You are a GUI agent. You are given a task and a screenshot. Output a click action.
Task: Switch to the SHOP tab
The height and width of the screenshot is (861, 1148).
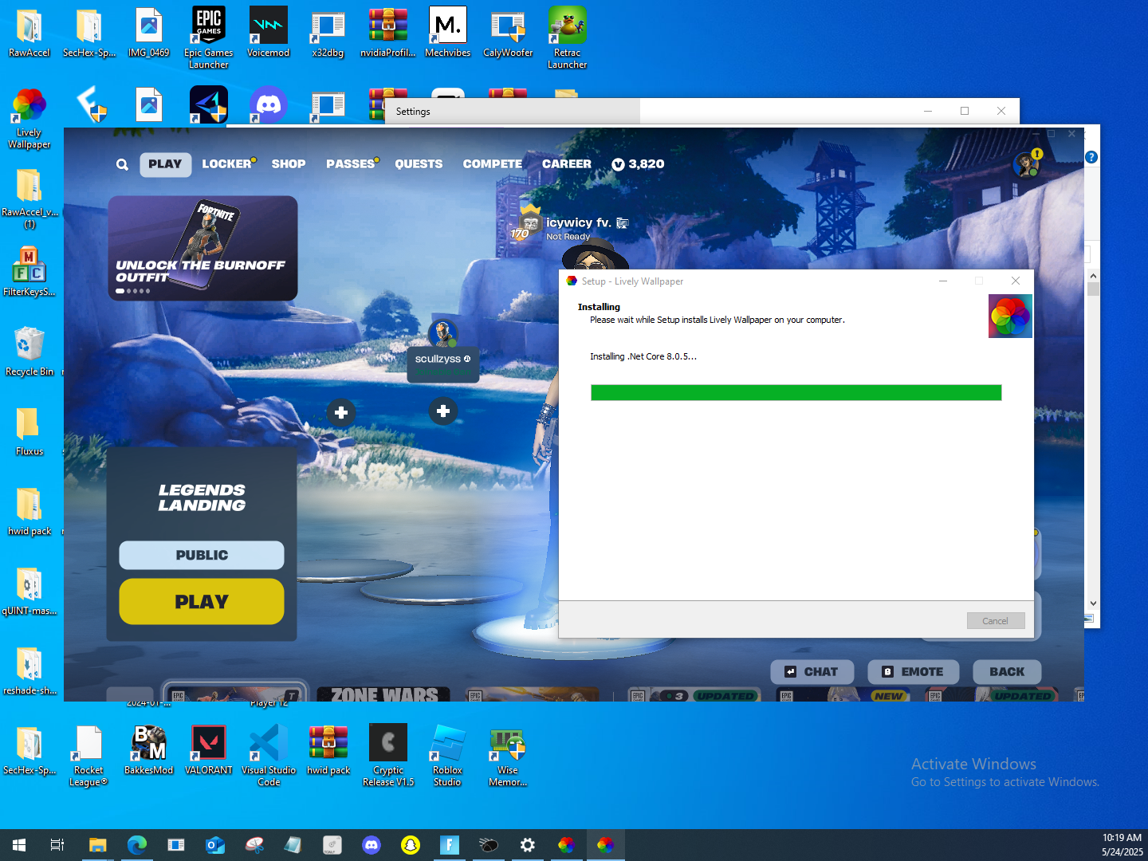(x=289, y=164)
